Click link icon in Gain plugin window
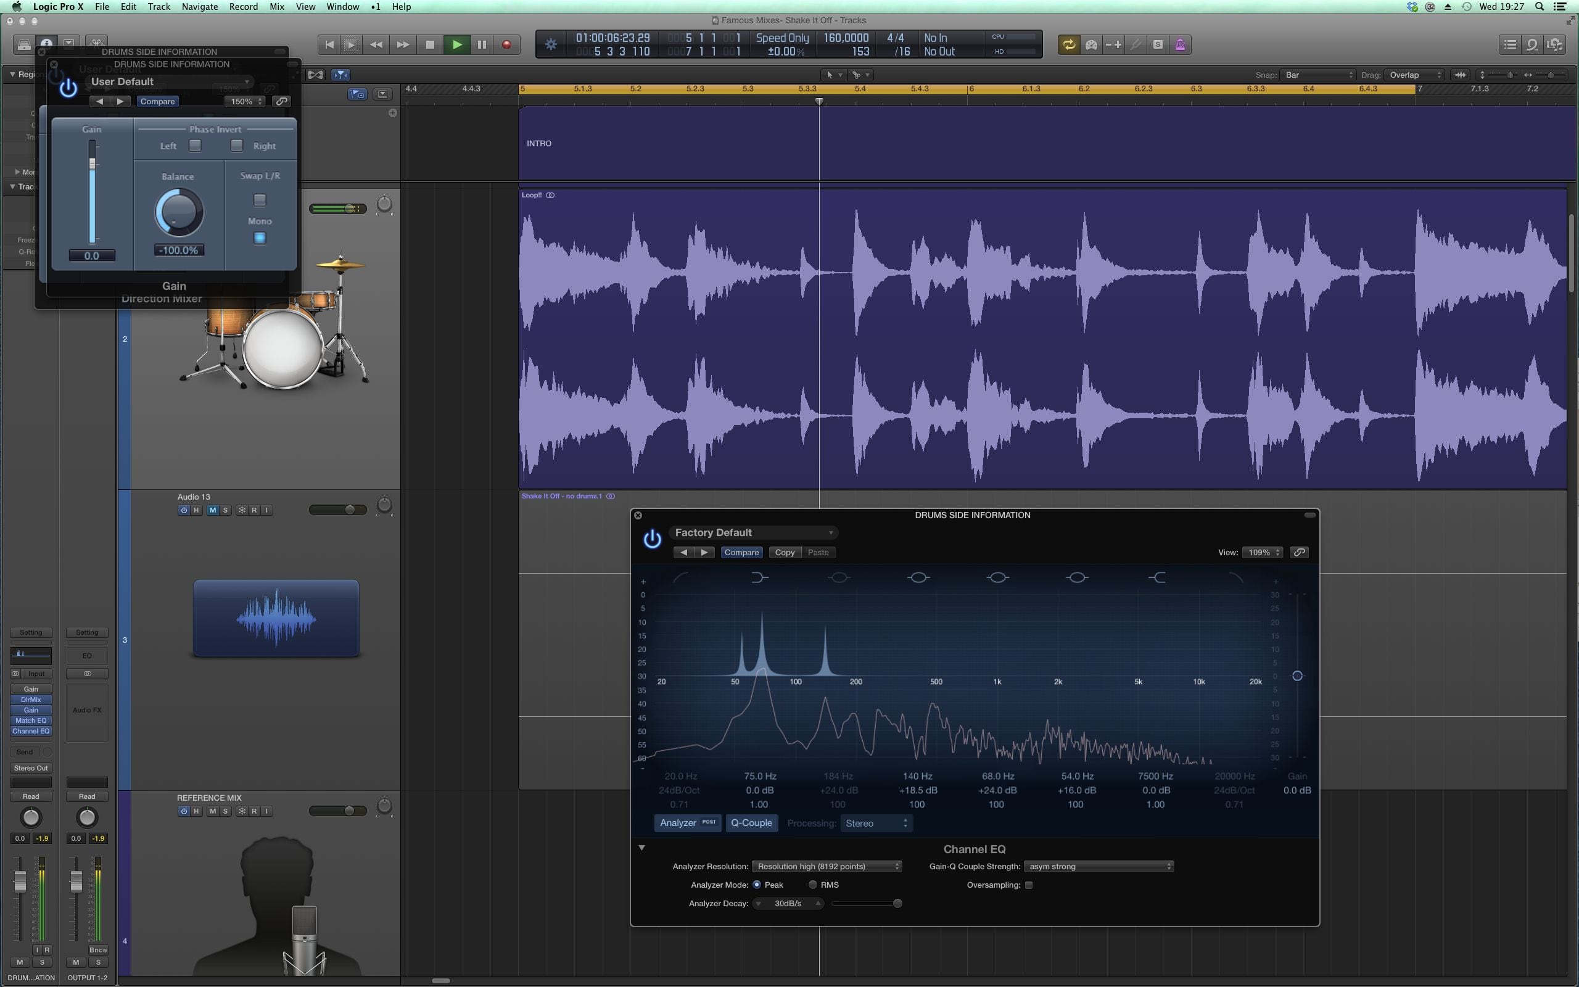Viewport: 1579px width, 987px height. tap(282, 101)
